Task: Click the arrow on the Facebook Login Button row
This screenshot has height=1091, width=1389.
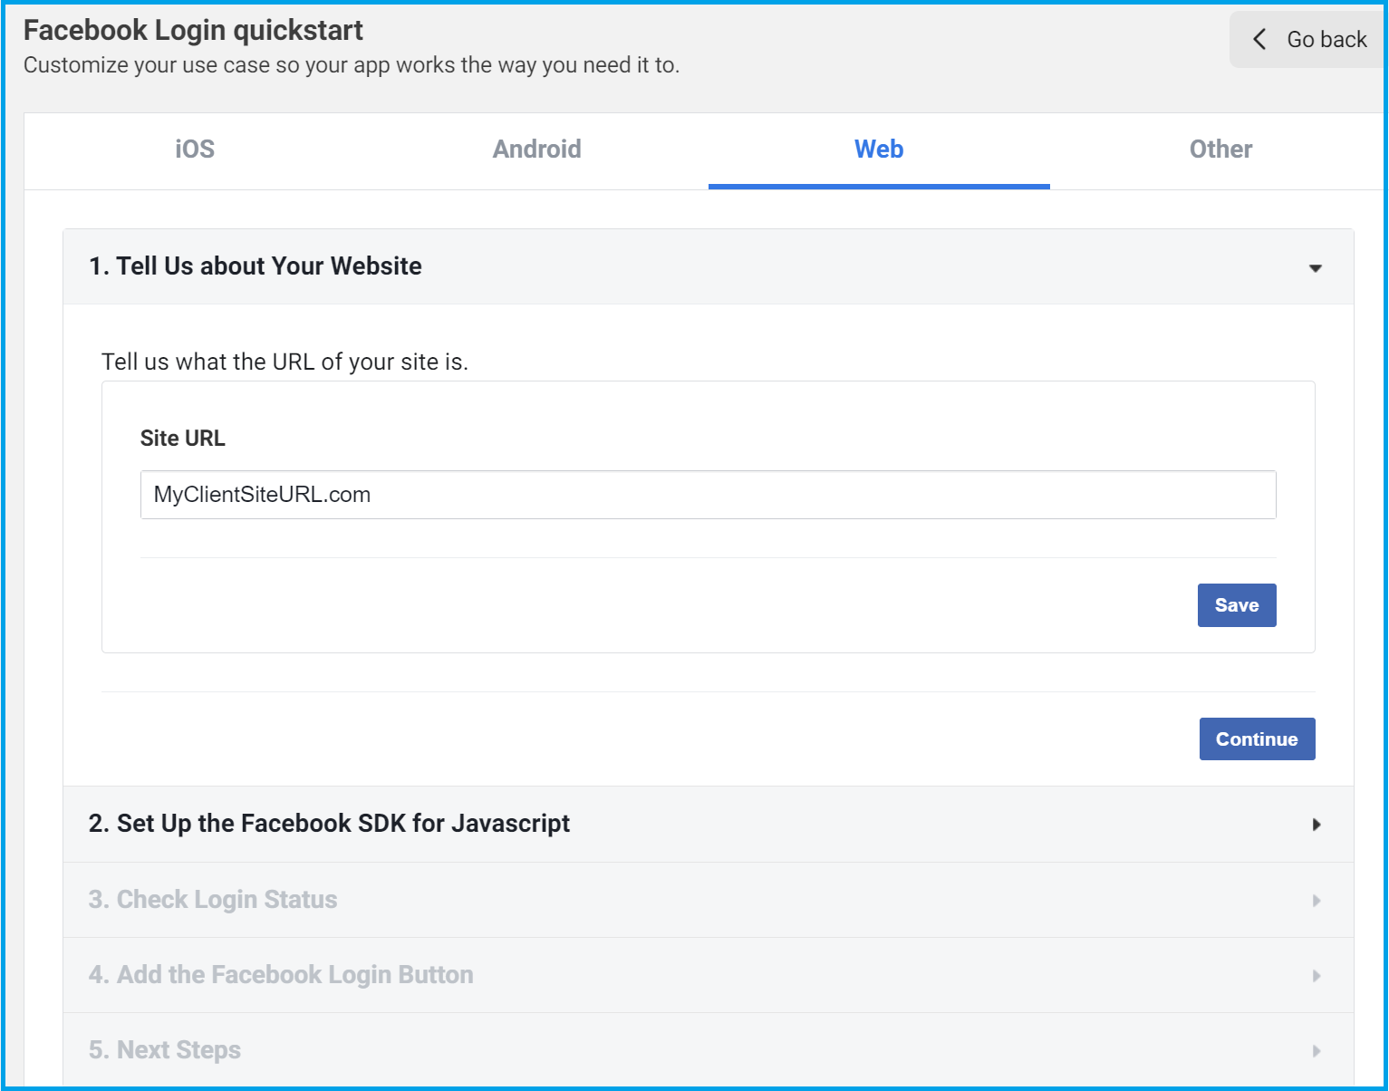Action: pos(1317,976)
